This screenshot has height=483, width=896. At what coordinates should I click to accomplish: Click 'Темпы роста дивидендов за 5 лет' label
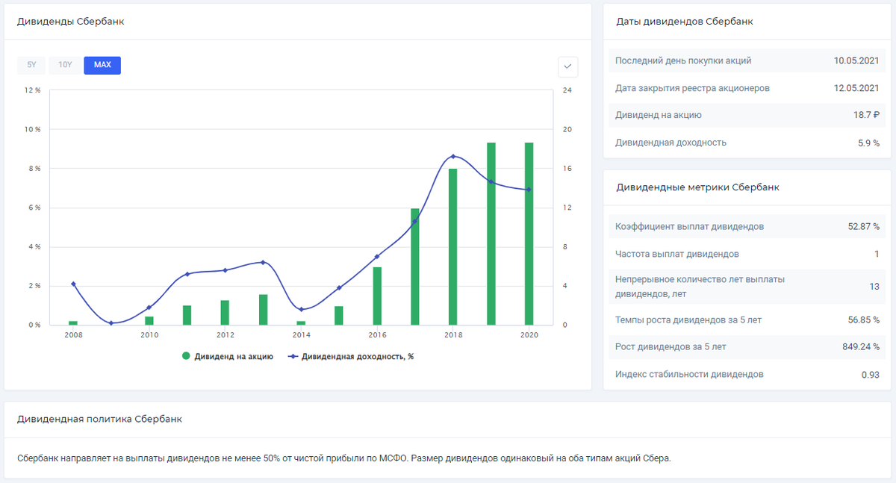(688, 320)
